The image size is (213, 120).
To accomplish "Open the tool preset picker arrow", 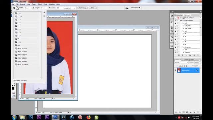I will click(x=17, y=8).
